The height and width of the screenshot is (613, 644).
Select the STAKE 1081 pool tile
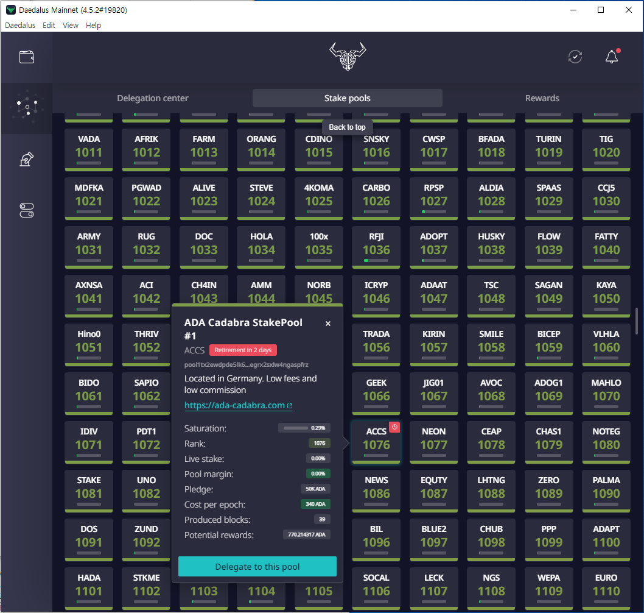coord(89,491)
